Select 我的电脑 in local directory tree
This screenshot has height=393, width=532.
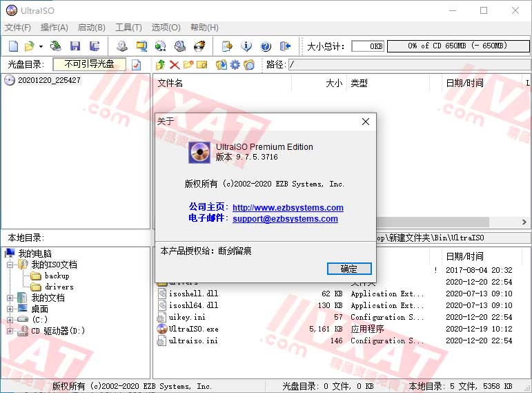(x=35, y=253)
